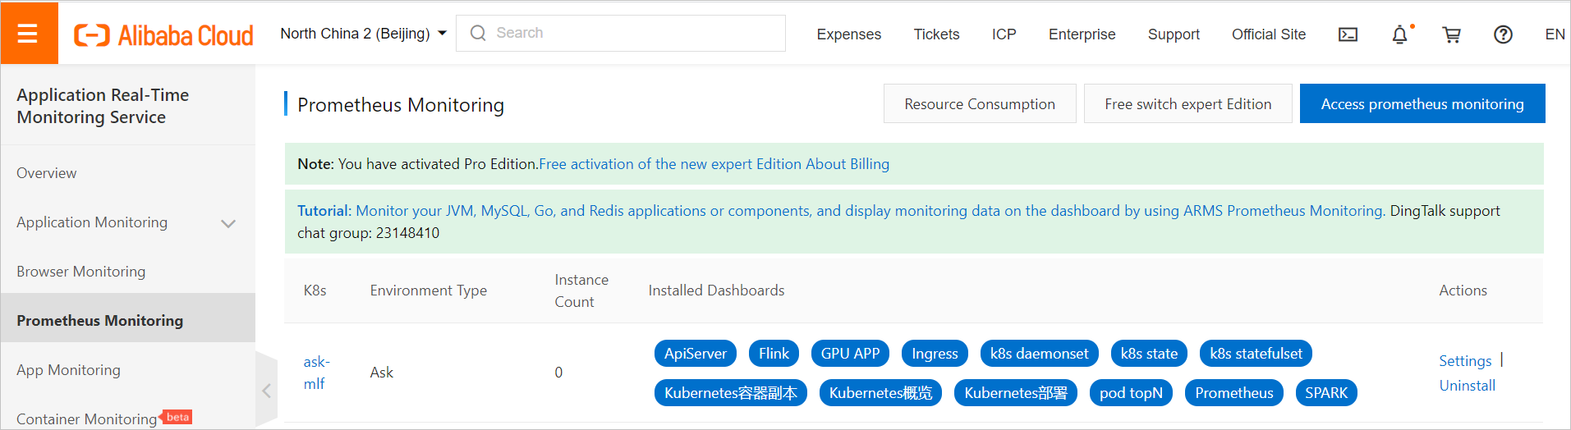Viewport: 1571px width, 430px height.
Task: Focus the Search input field
Action: tap(621, 33)
